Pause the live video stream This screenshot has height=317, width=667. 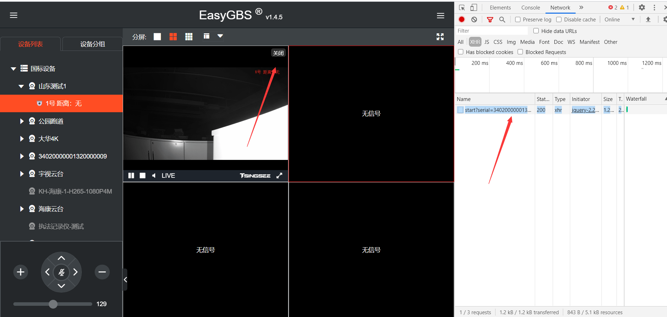[x=131, y=176]
